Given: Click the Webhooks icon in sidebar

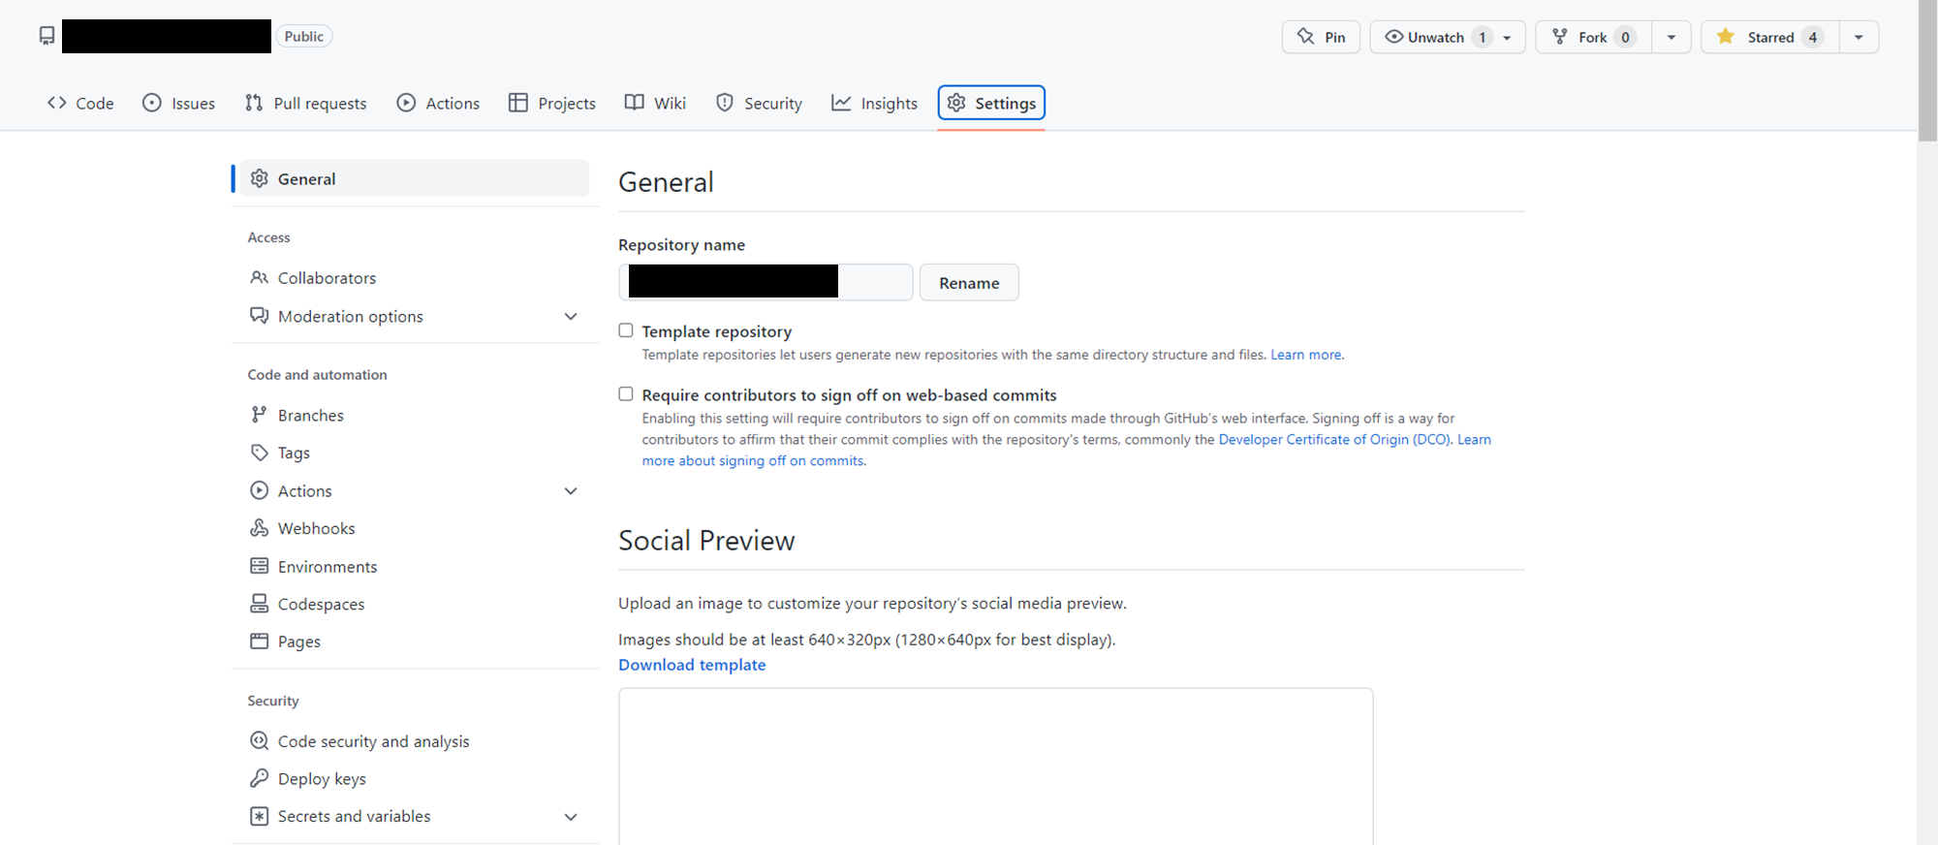Looking at the screenshot, I should [x=260, y=528].
